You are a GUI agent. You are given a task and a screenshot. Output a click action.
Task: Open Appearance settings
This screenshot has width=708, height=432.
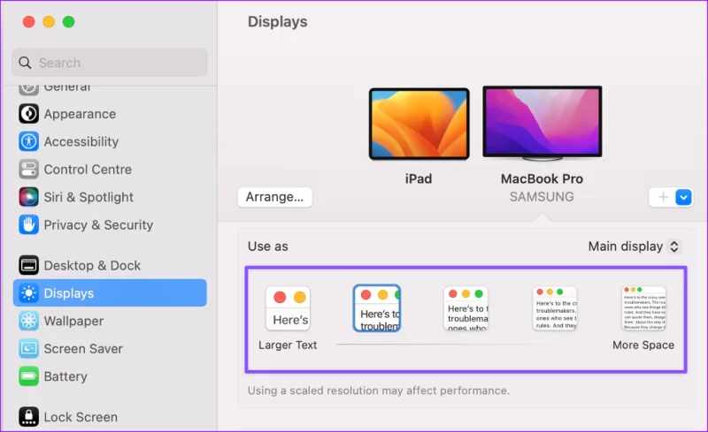[110, 114]
